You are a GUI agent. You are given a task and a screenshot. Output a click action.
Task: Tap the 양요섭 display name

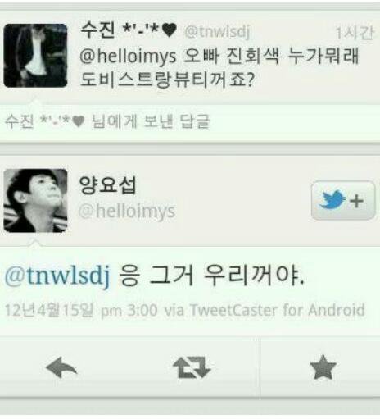[x=107, y=185]
